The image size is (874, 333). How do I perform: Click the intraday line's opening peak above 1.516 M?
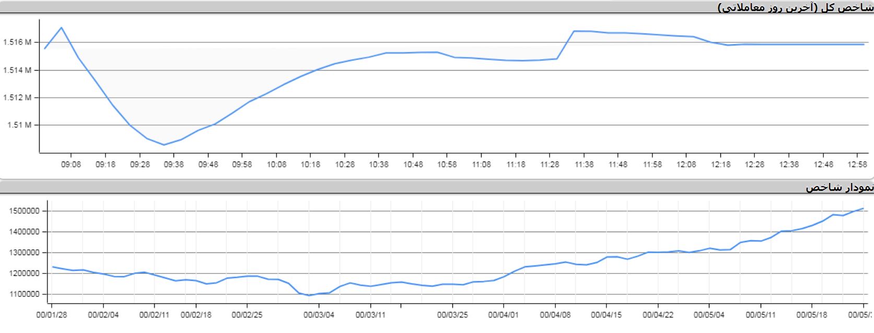[x=62, y=27]
